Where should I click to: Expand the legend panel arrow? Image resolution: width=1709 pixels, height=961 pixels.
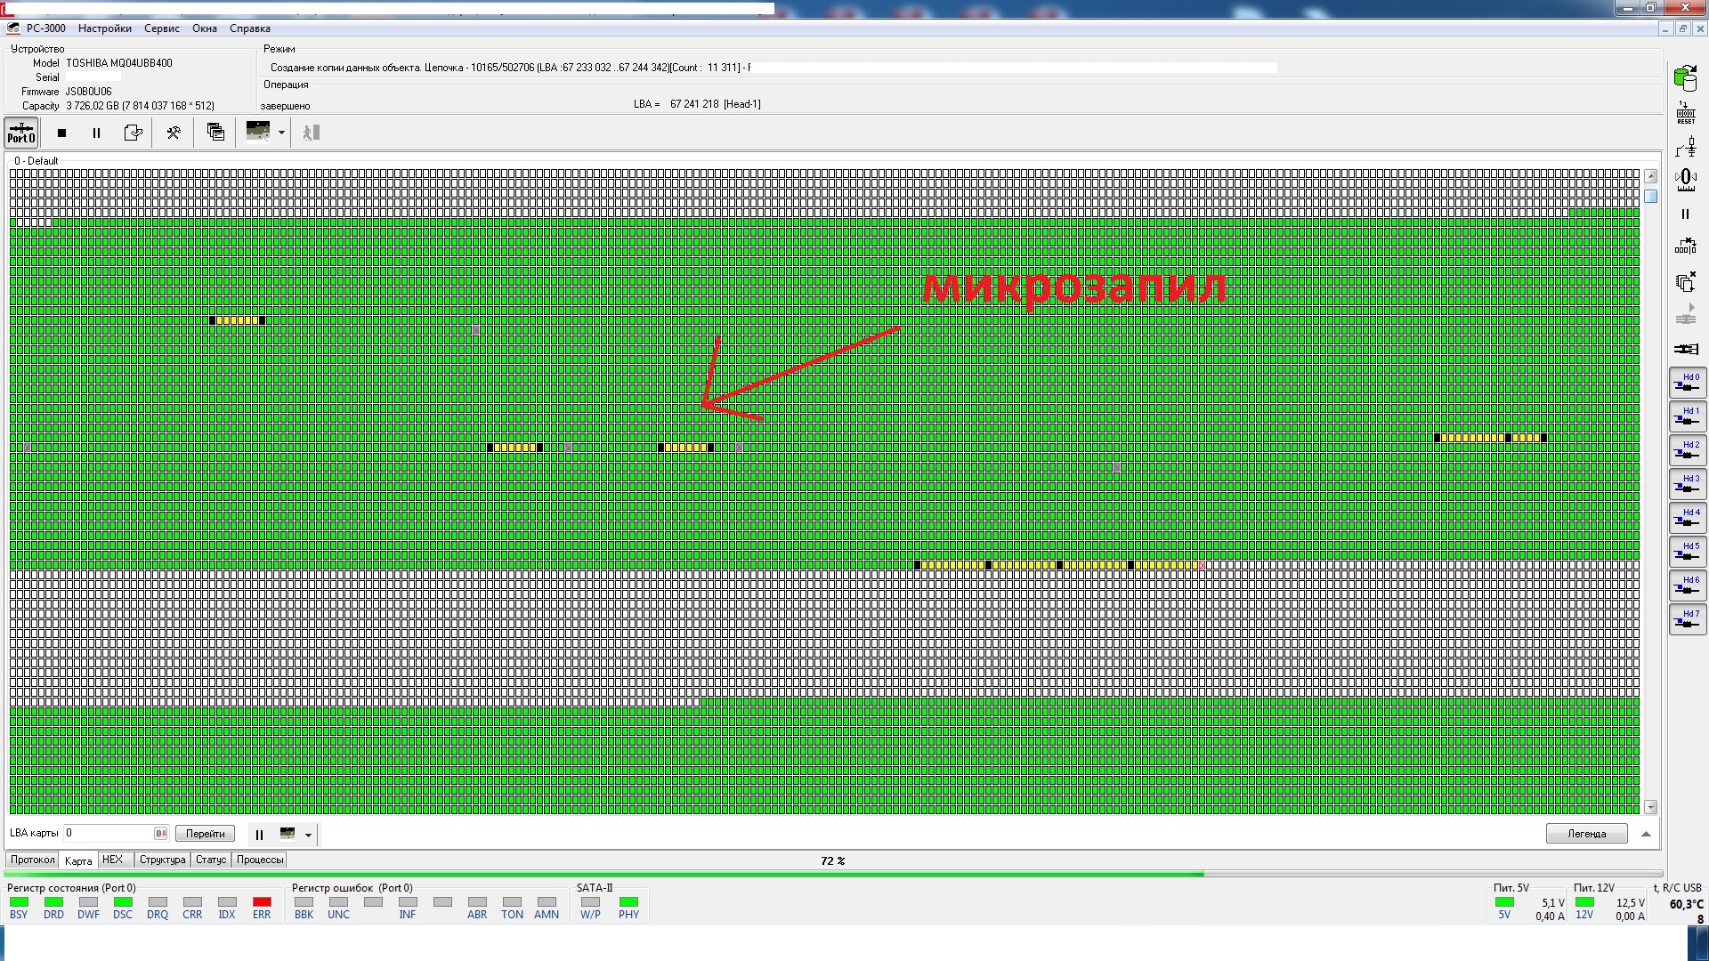[1646, 834]
